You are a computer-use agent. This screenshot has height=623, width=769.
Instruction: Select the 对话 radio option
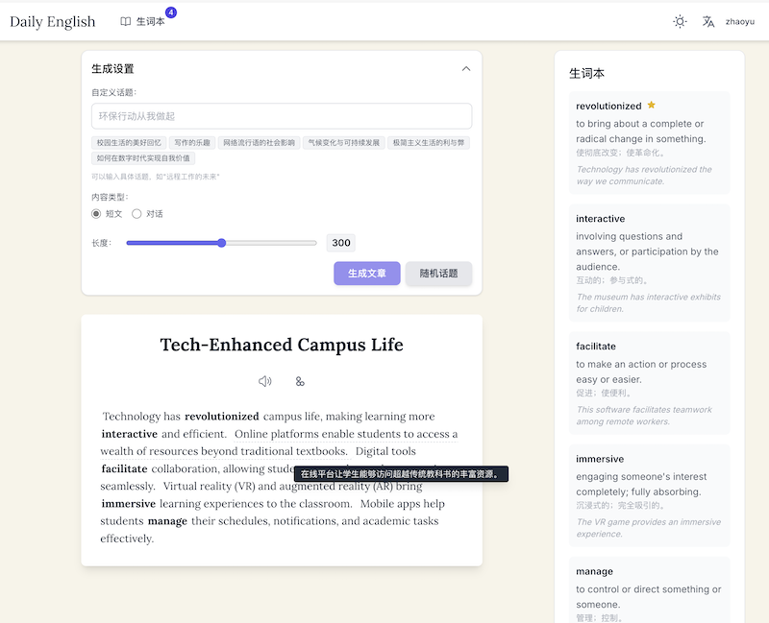136,214
